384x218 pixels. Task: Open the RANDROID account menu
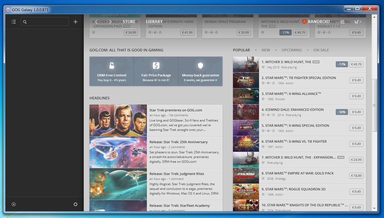[x=319, y=22]
